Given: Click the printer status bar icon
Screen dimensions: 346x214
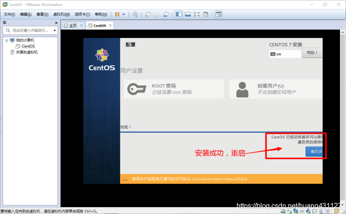Looking at the screenshot, I should point(302,211).
